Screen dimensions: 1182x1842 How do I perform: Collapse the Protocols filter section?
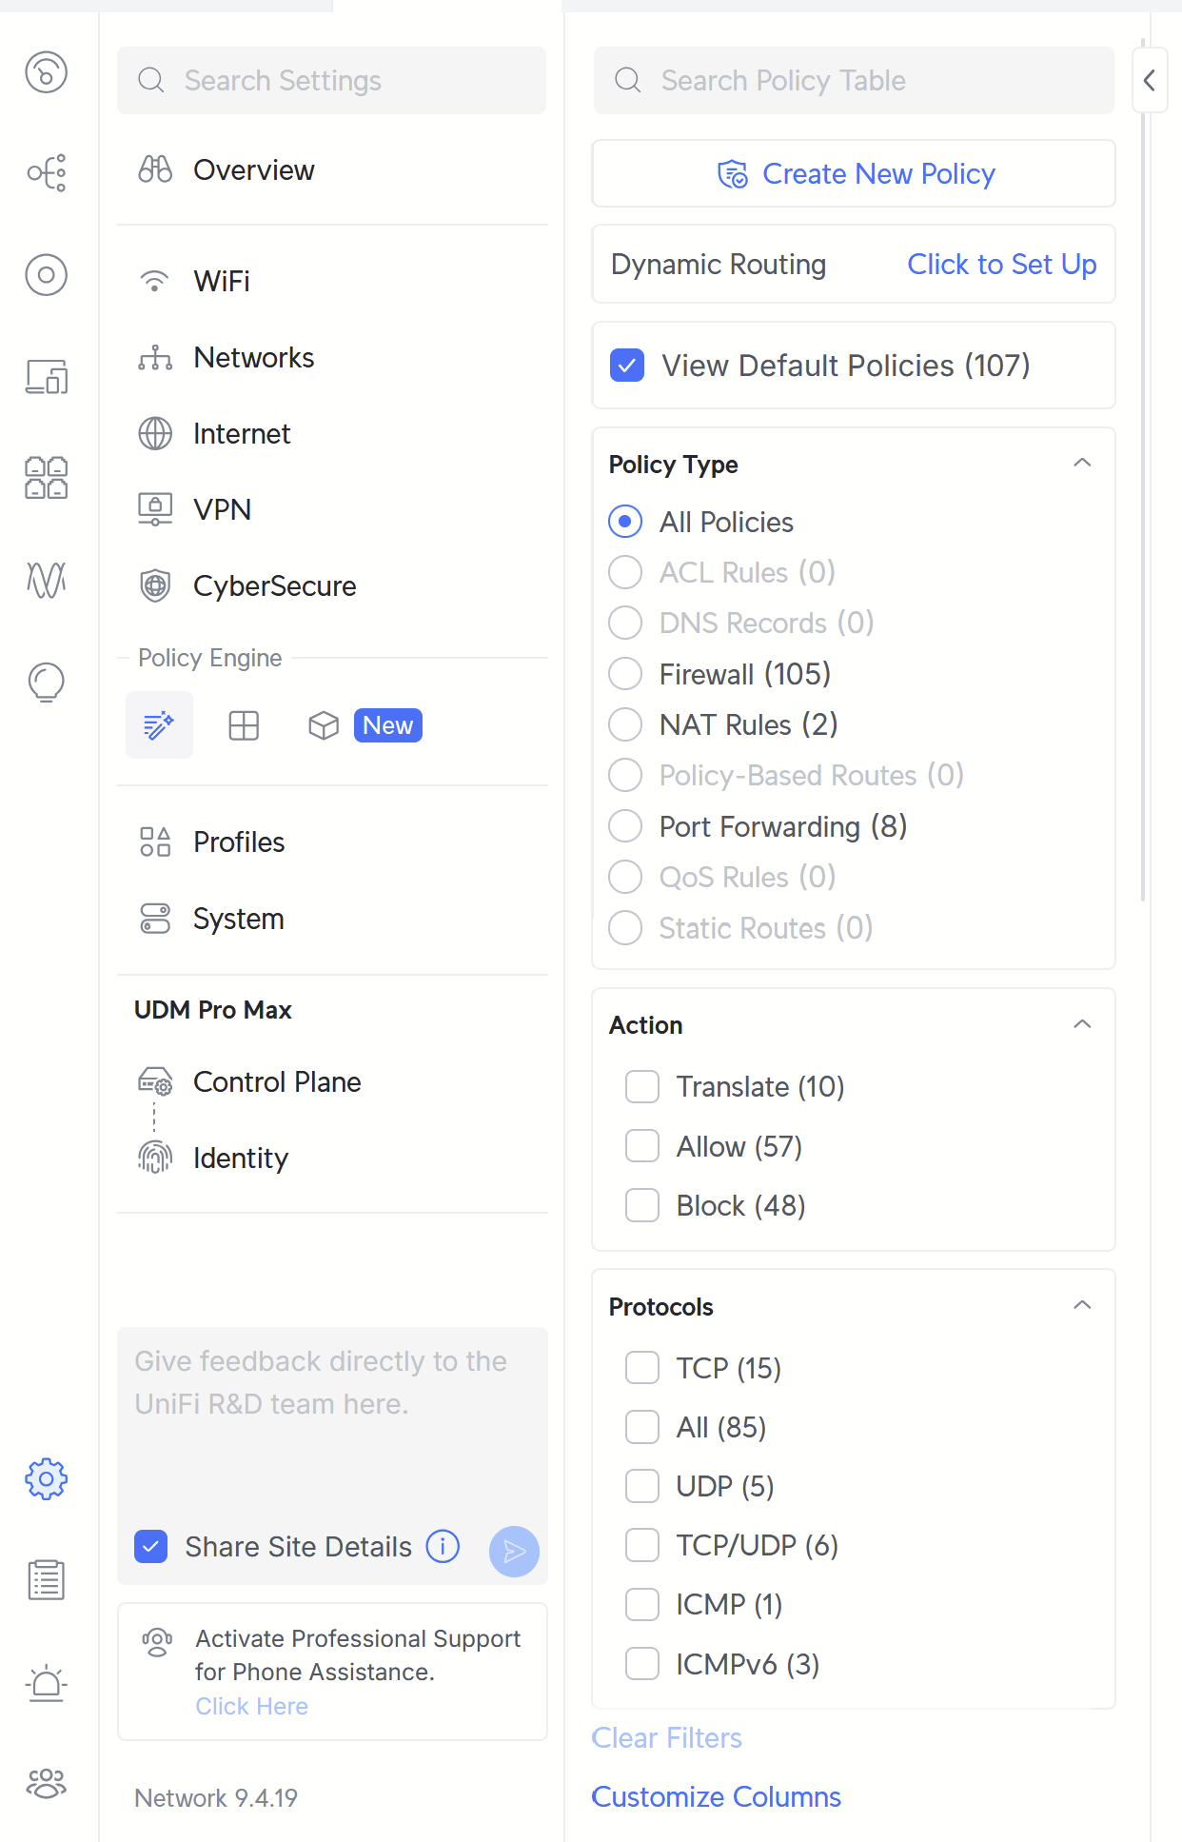coord(1082,1306)
